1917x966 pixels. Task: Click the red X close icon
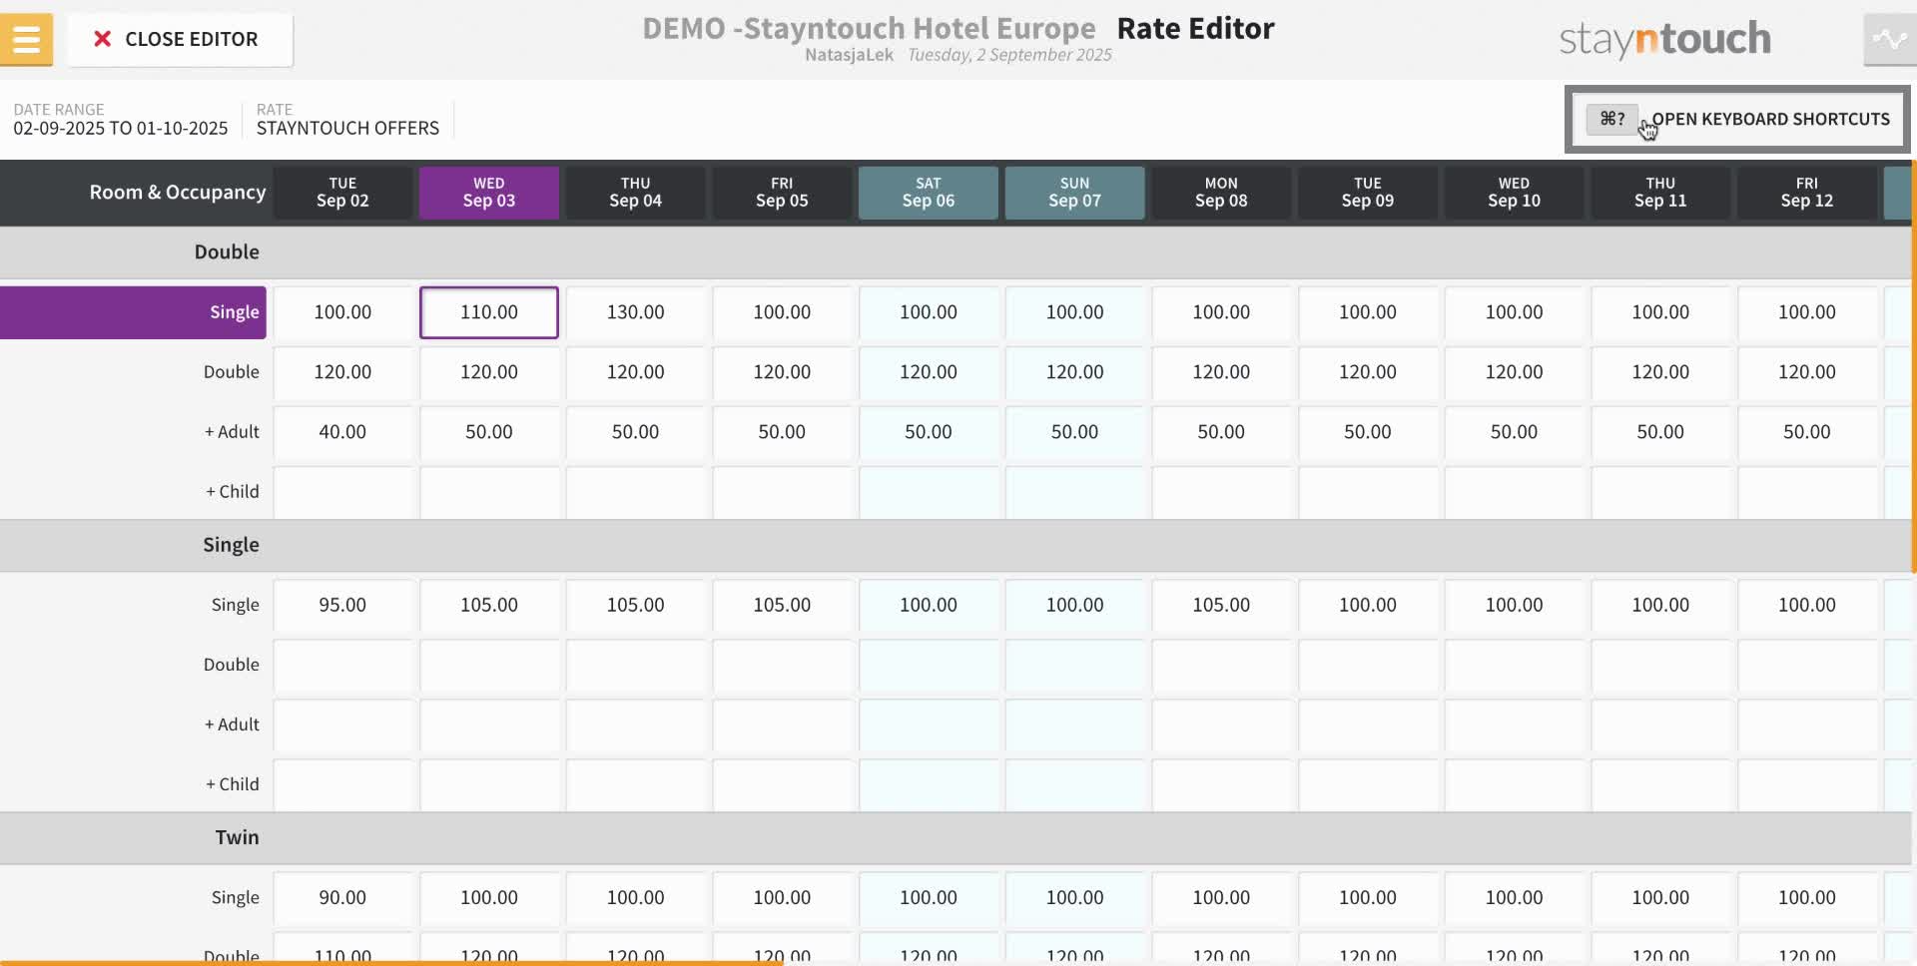pos(102,39)
